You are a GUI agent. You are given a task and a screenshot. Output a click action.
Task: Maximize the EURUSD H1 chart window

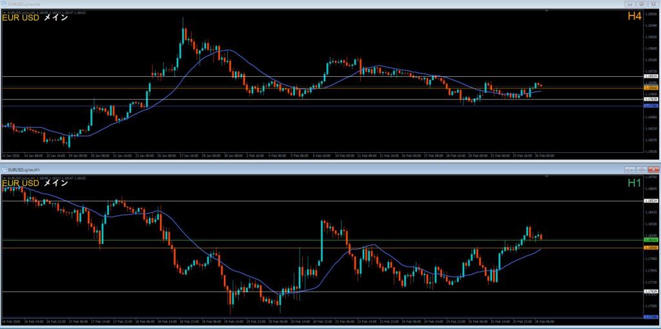[642, 170]
